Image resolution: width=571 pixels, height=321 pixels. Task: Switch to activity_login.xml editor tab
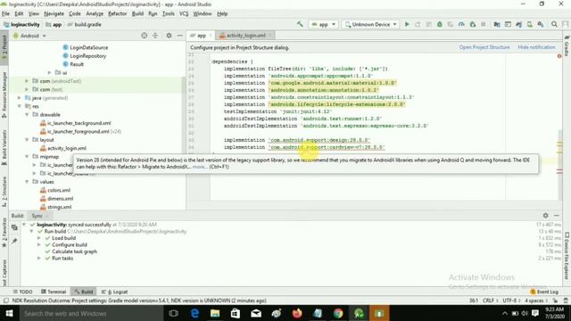point(246,36)
